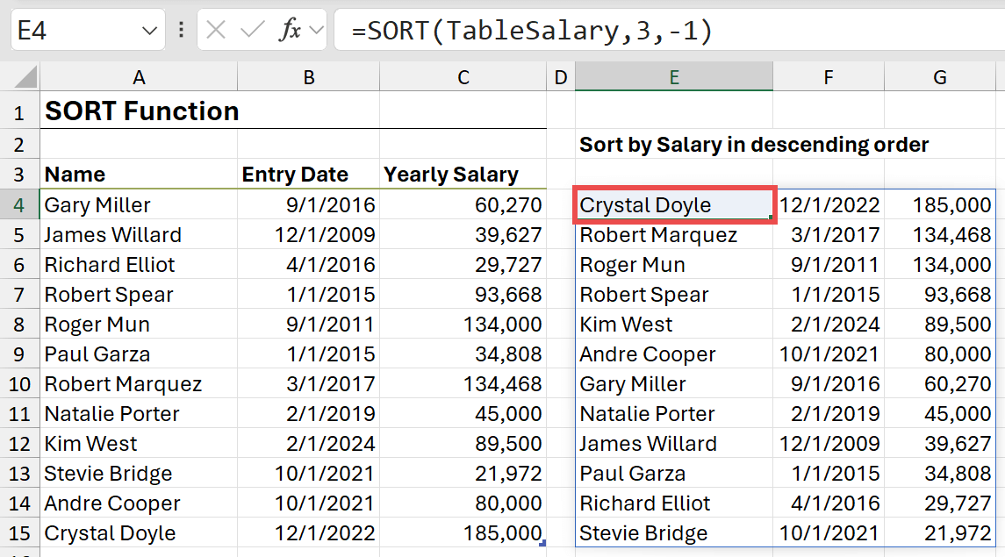Select the highlighted column E header
Viewport: 1005px width, 557px height.
tap(673, 77)
